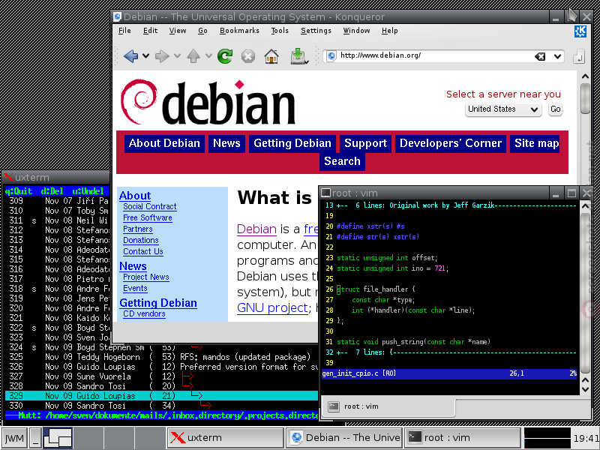
Task: Select mutt message 325 from Teddy Hogeborn
Action: pos(161,357)
